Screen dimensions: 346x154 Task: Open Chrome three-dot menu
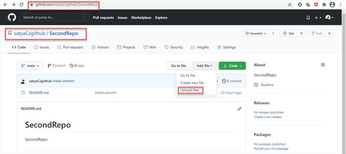[340, 4]
